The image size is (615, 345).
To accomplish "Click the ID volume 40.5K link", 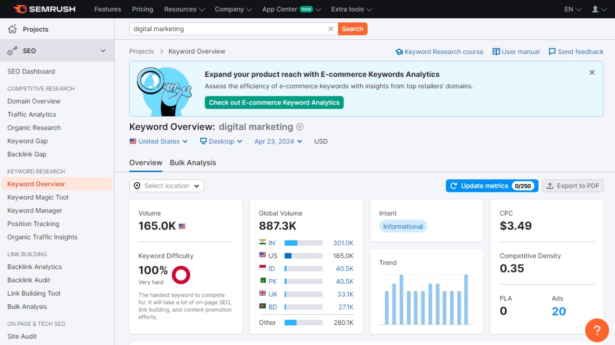I will [345, 269].
